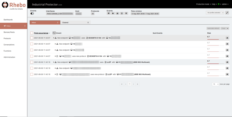Select checkbox for 11:45:18 LLDP event
232x117 pixels.
pyautogui.click(x=32, y=62)
